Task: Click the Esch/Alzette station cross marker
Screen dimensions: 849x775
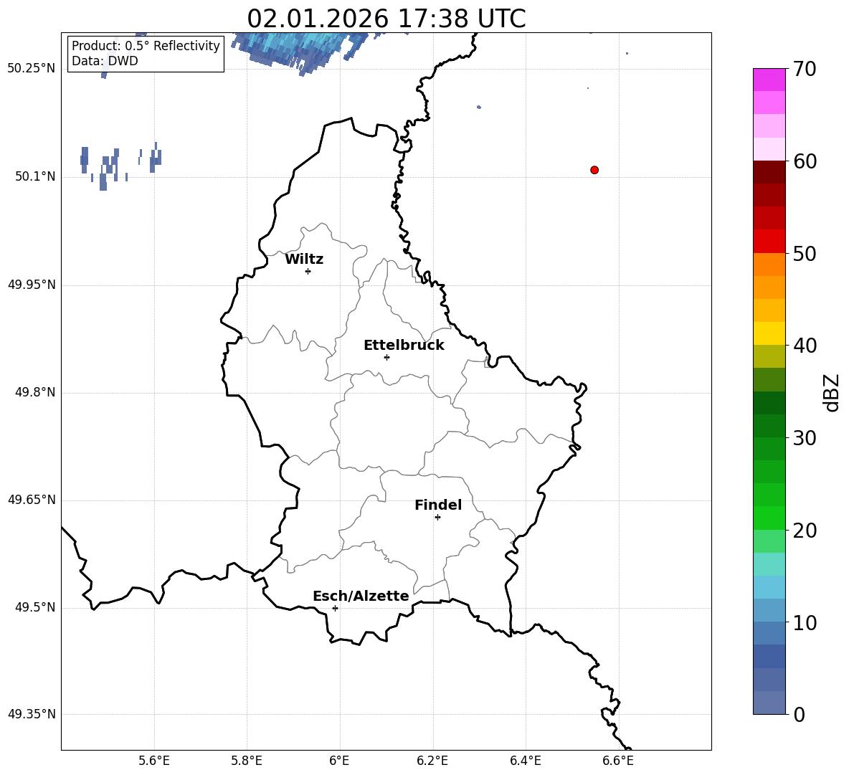Action: [x=335, y=608]
